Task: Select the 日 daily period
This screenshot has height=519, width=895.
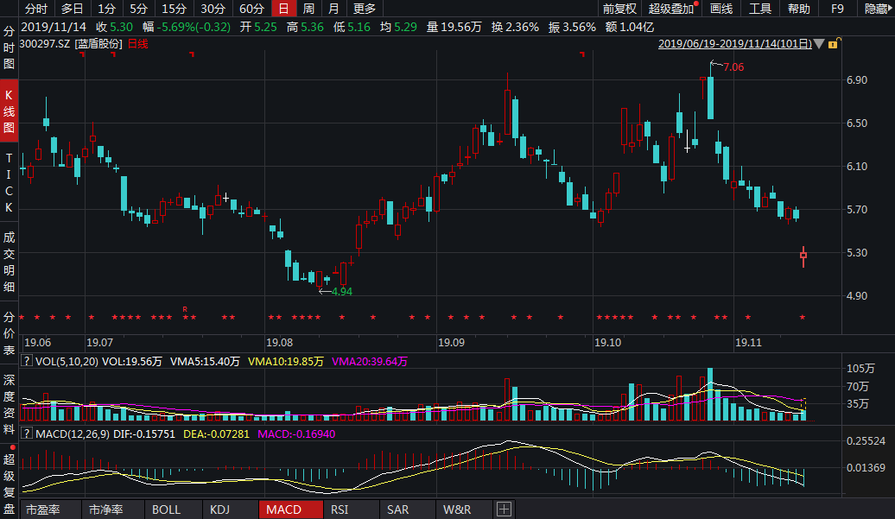Action: (x=283, y=9)
